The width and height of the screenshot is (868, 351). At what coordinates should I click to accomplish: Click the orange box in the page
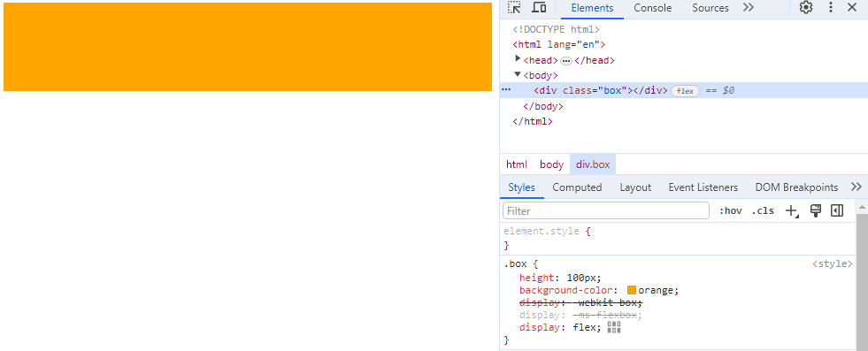click(248, 47)
